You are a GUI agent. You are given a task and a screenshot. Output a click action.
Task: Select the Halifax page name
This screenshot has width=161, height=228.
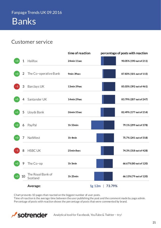32,61
